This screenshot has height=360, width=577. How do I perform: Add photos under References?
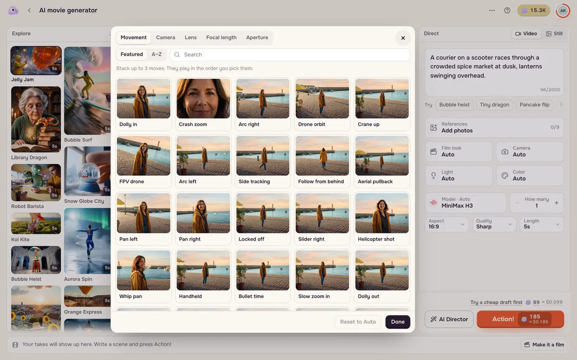(494, 127)
